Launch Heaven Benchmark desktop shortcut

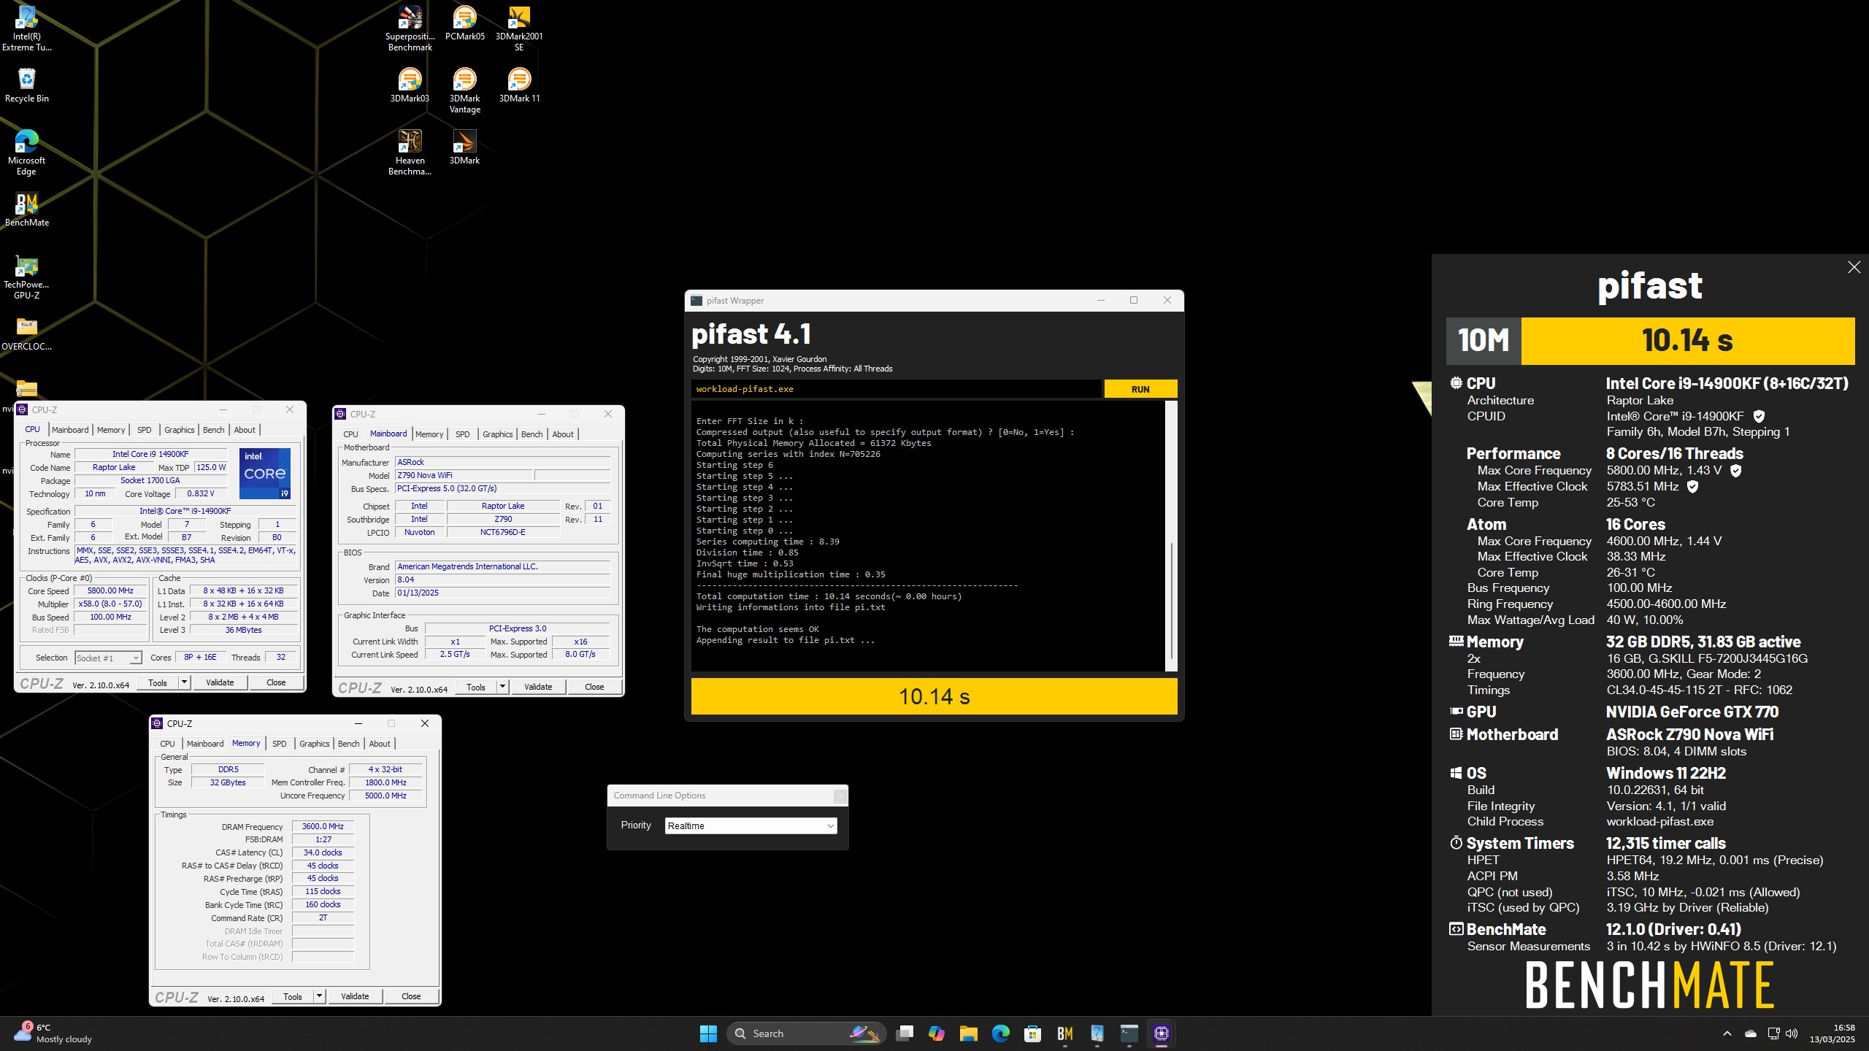point(410,153)
